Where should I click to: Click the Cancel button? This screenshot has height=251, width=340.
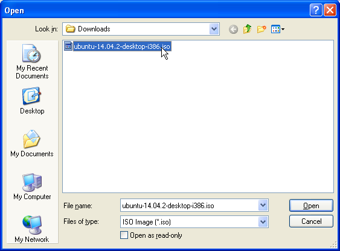[311, 221]
